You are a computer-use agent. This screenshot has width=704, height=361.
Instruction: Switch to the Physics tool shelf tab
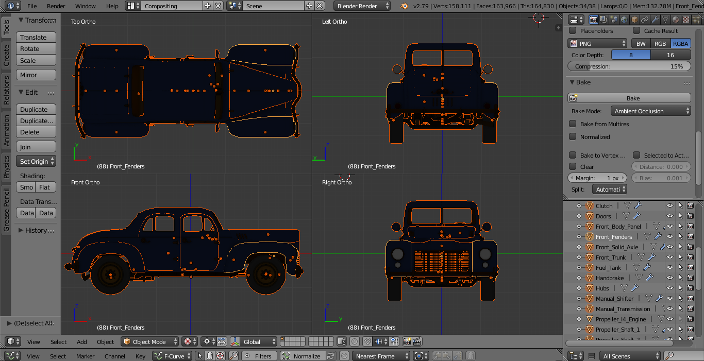pyautogui.click(x=6, y=167)
